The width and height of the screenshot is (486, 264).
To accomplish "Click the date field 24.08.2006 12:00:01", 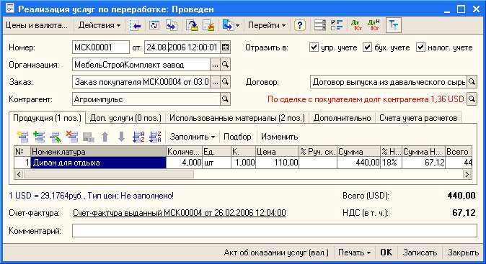I will [182, 47].
